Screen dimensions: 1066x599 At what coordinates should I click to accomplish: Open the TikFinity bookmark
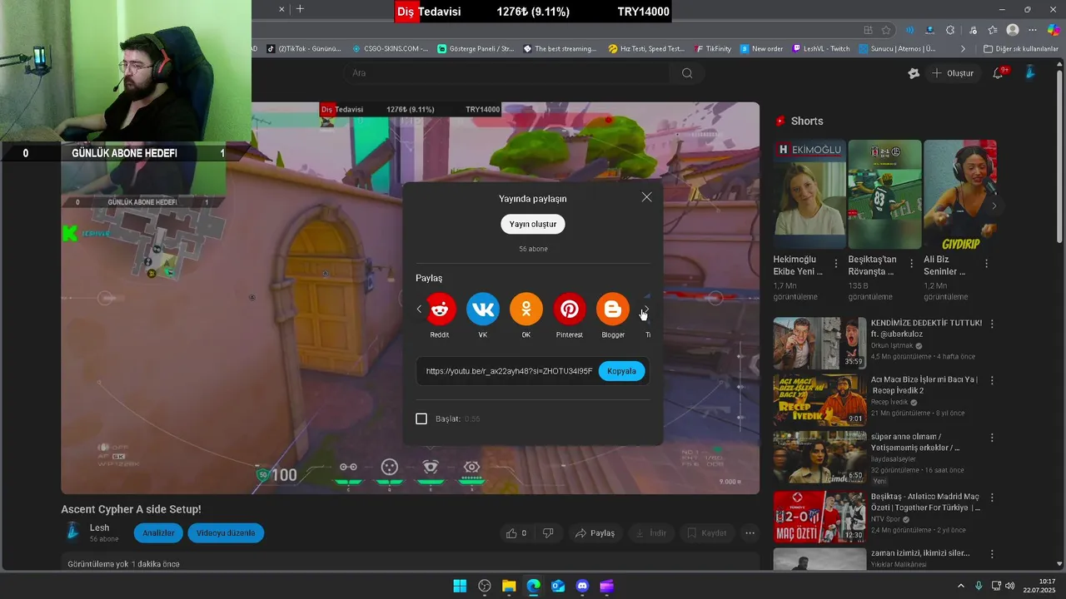coord(712,49)
